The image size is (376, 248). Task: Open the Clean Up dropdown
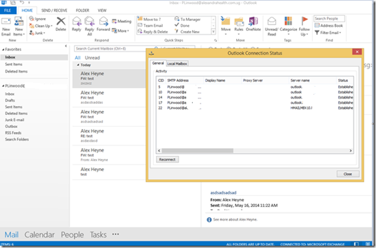41,26
